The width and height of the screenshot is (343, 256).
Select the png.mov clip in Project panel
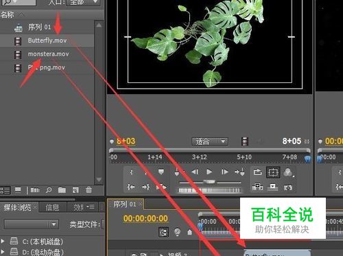47,68
